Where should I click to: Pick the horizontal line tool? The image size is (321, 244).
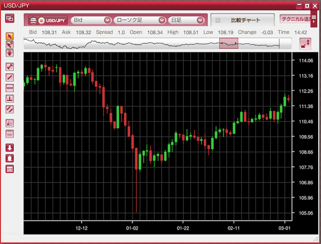[10, 88]
